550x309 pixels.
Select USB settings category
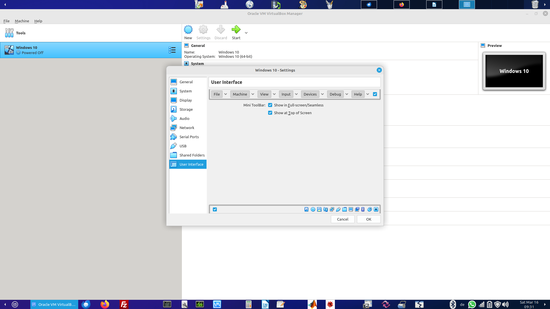[188, 146]
